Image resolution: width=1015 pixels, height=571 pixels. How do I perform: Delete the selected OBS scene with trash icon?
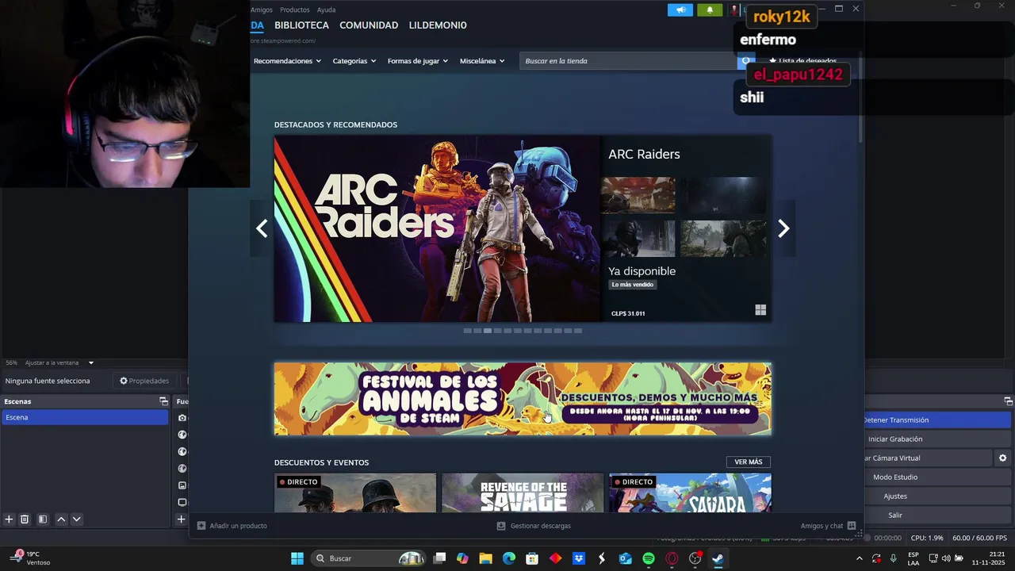pyautogui.click(x=25, y=519)
